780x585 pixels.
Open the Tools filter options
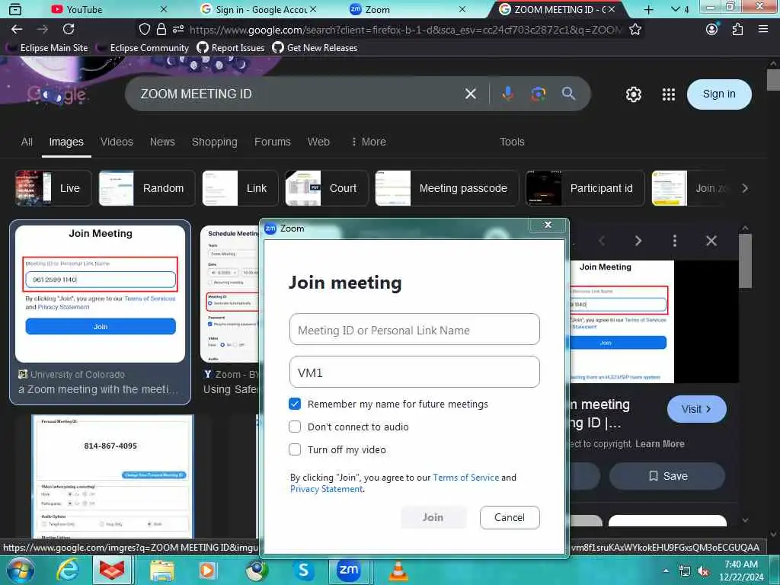[512, 142]
